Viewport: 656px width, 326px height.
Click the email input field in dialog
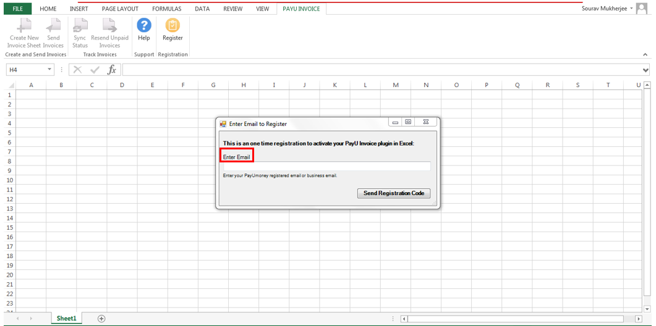click(x=326, y=166)
